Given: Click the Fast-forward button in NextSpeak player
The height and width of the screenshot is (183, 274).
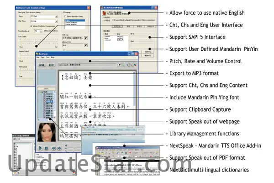Looking at the screenshot, I should [x=59, y=148].
